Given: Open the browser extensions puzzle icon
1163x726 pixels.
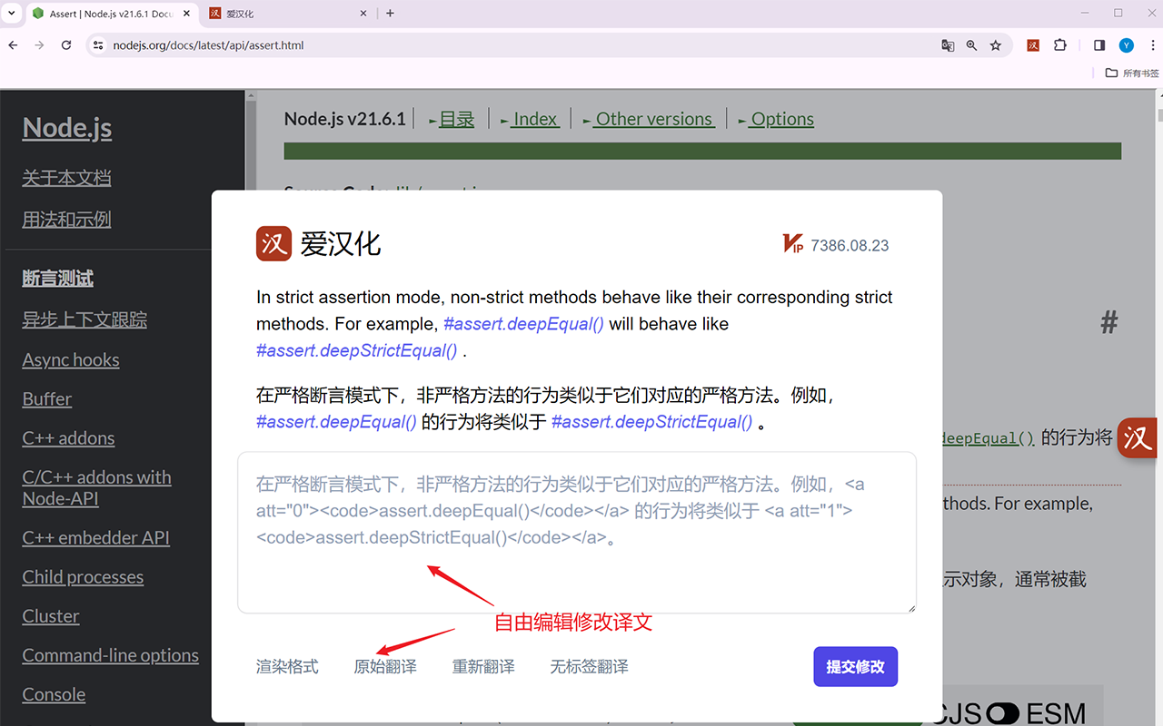Looking at the screenshot, I should tap(1061, 44).
